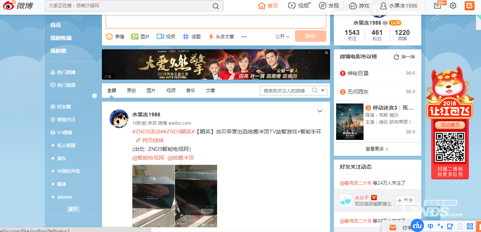Open V+微博 in left sidebar

pyautogui.click(x=61, y=133)
